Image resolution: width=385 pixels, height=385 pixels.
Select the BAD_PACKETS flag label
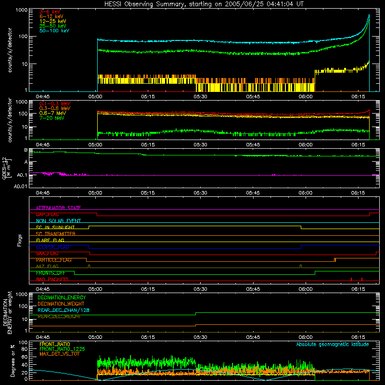tap(52, 279)
